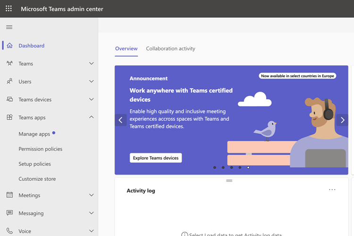Click Explore Teams devices button
Viewport: 354px width, 236px height.
(156, 158)
